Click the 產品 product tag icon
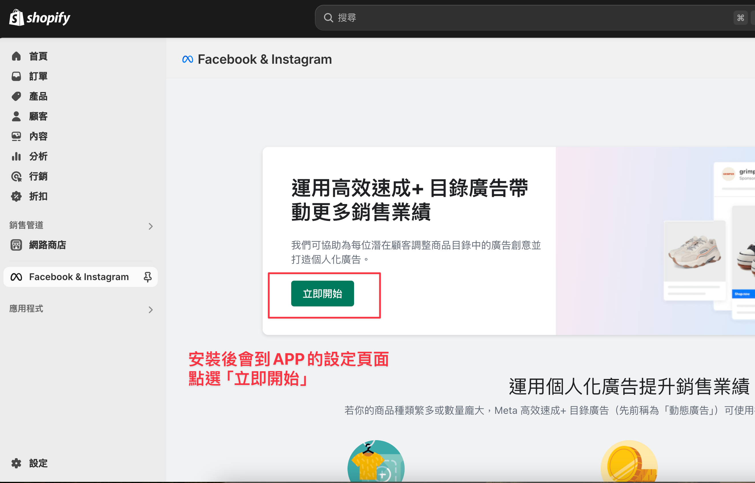Screen dimensions: 755x483 click(x=16, y=96)
